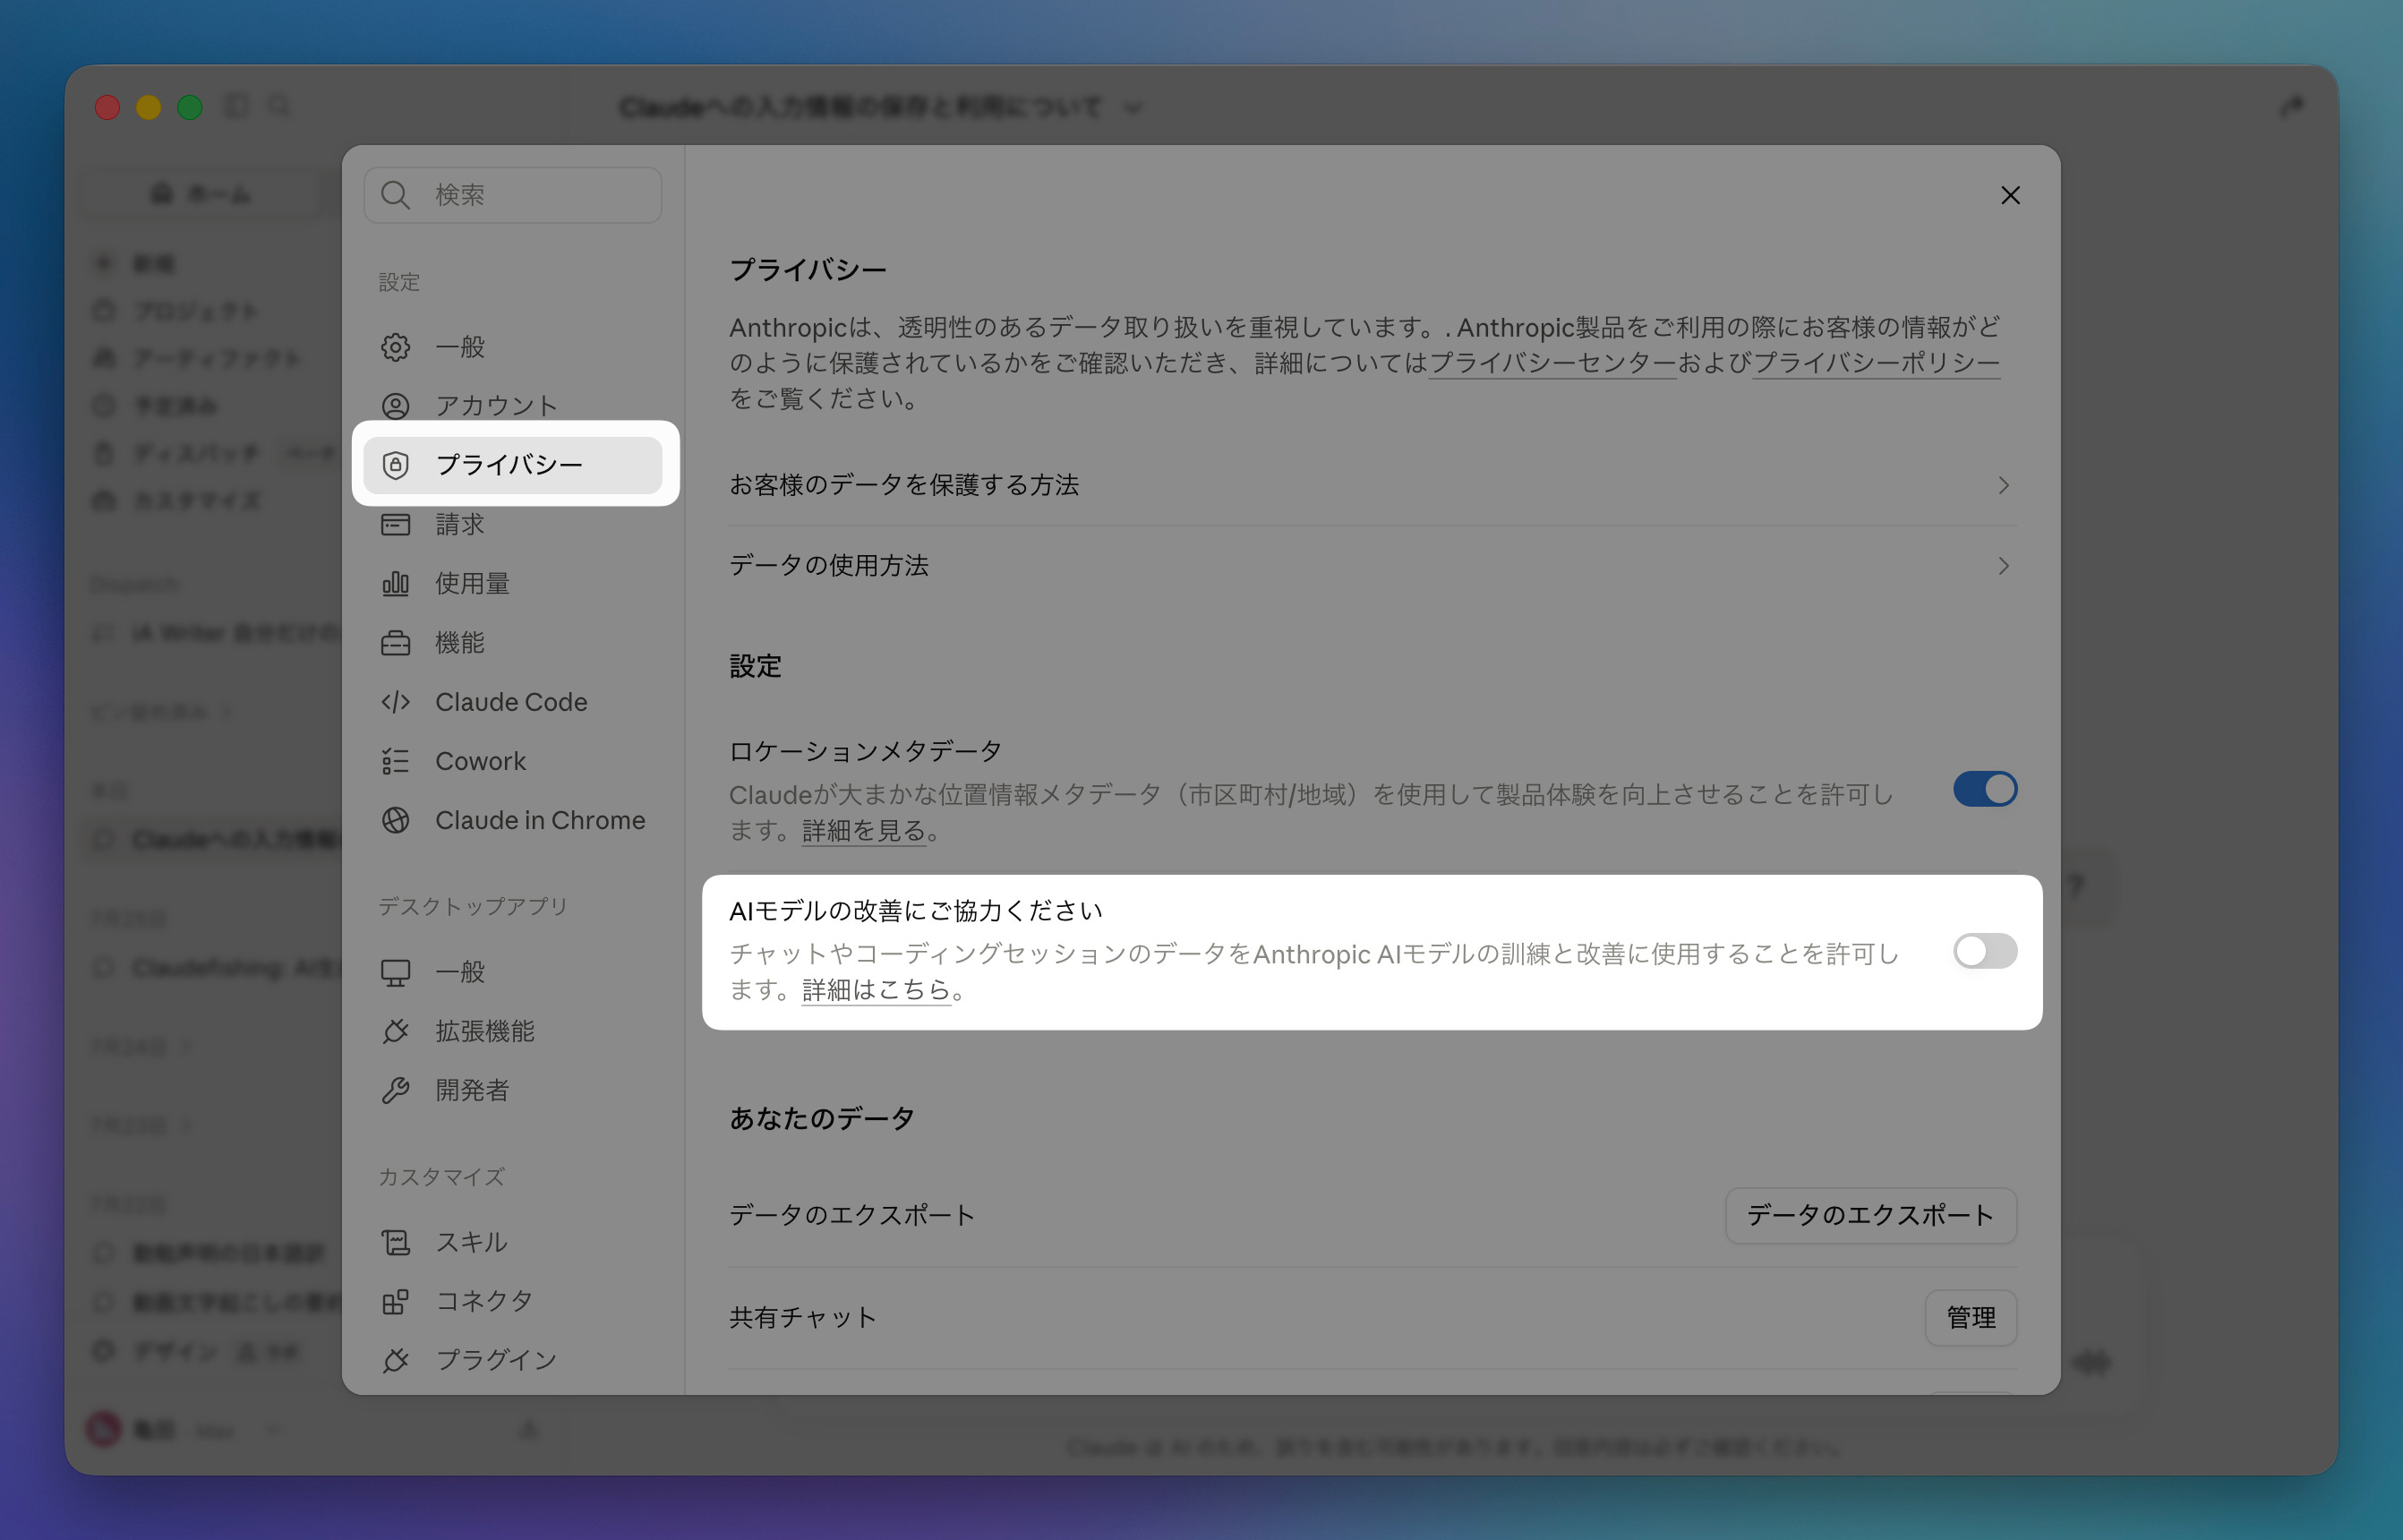Open デスクトップアプリ 一般 monitor icon
Viewport: 2403px width, 1540px height.
(x=395, y=972)
